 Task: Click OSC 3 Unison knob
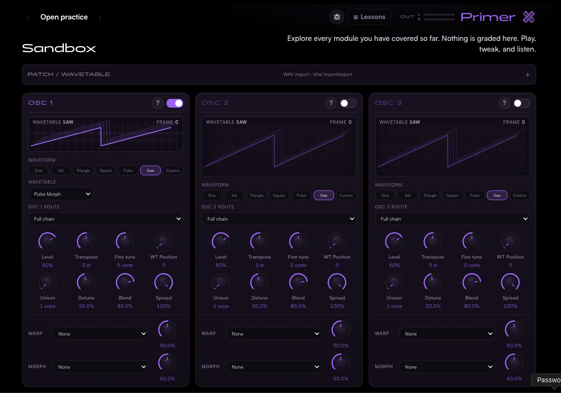tap(394, 282)
